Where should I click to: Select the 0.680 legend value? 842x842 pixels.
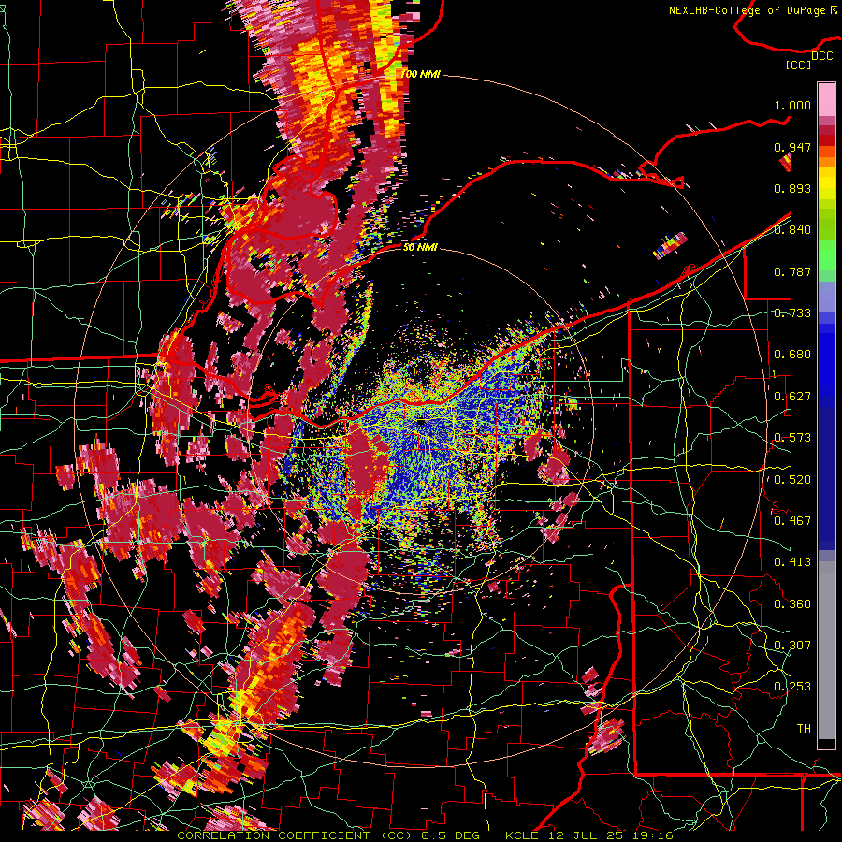(792, 355)
